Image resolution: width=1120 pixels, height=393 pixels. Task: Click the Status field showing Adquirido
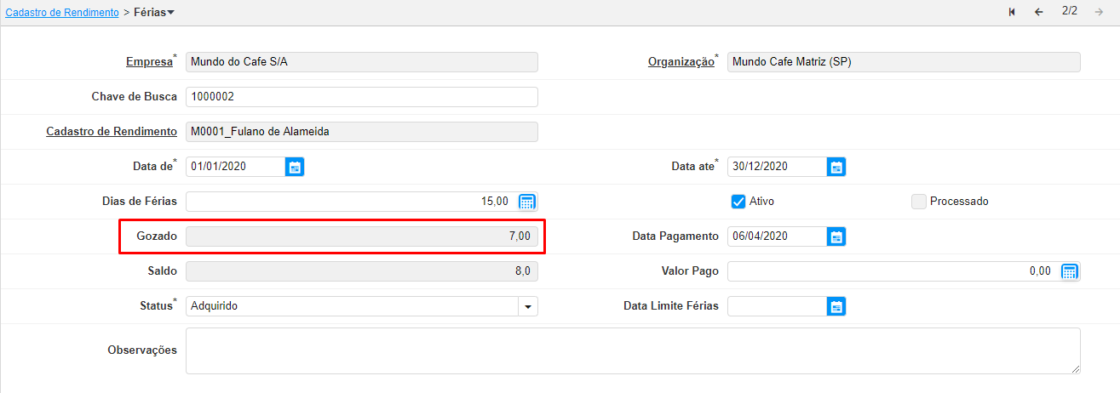(x=352, y=306)
